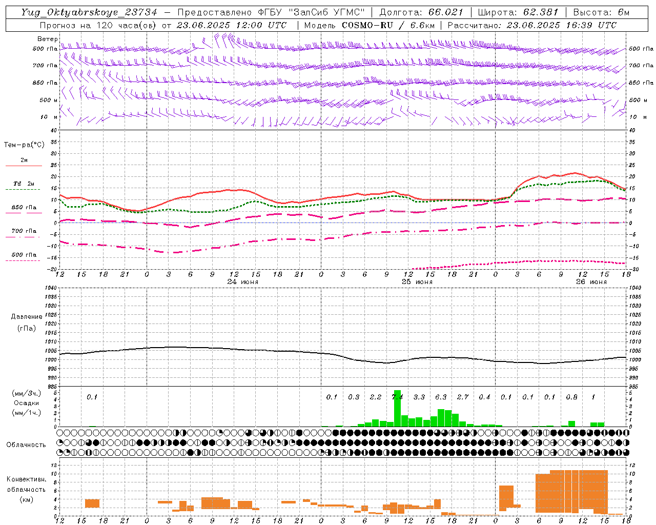Click the (мм/3ч.) precipitation unit label
The width and height of the screenshot is (656, 525).
click(x=27, y=393)
